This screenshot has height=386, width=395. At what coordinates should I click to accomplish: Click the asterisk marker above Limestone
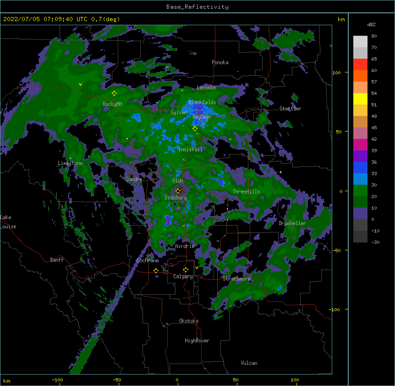(x=70, y=159)
